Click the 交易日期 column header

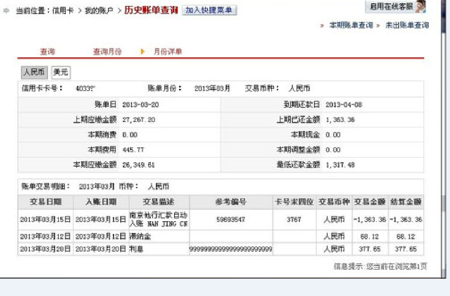tap(46, 202)
